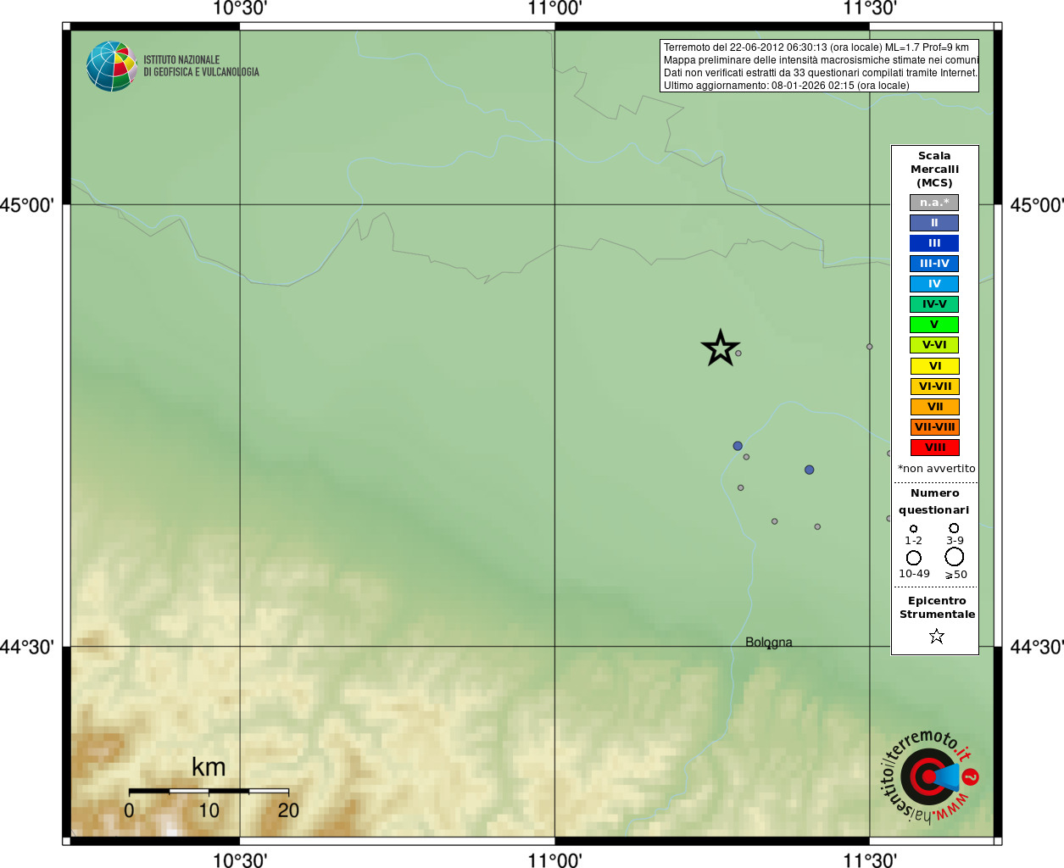Click the grey marker on the 11°30' meridian
This screenshot has height=868, width=1064.
pos(870,347)
